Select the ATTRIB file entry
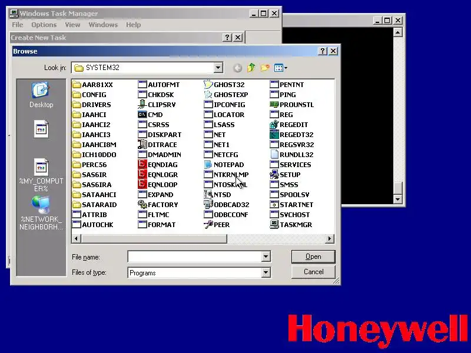 click(89, 215)
